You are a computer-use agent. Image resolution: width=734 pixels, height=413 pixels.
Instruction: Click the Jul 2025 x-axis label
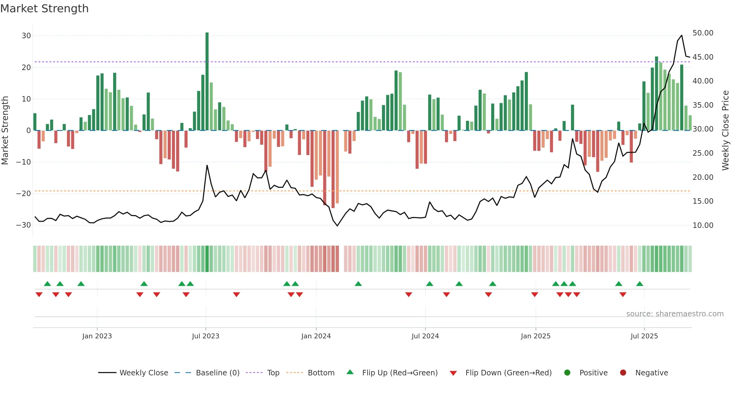[644, 336]
